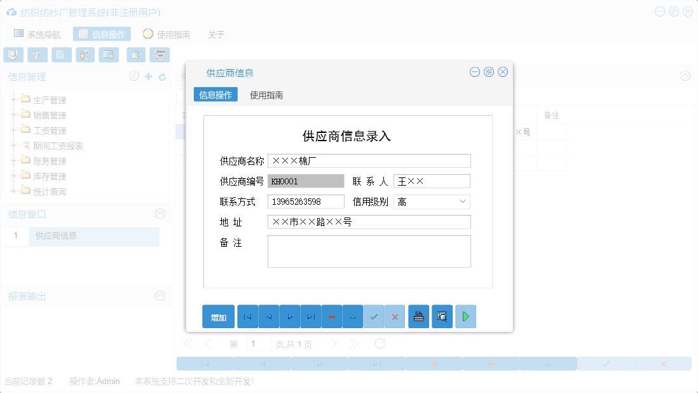The image size is (698, 393).
Task: Delete the current record using the red minus icon
Action: click(x=332, y=316)
